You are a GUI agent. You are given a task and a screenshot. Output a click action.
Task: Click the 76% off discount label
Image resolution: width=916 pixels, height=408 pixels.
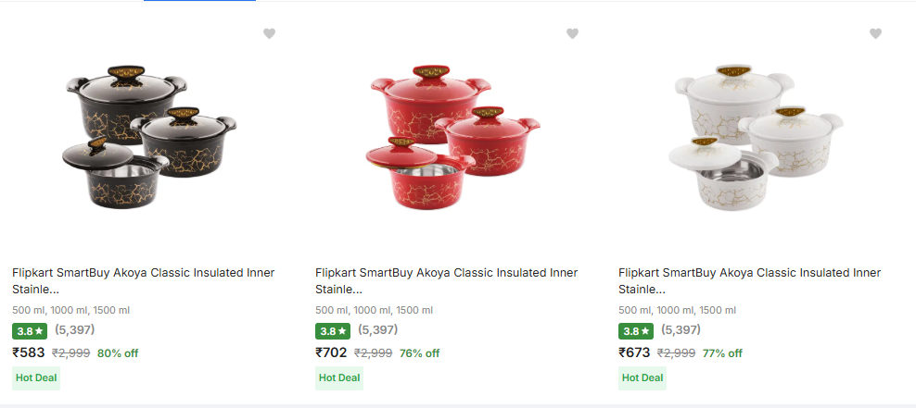pyautogui.click(x=420, y=353)
